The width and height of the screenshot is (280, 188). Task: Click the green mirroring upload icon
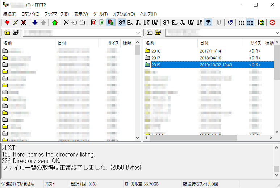54,22
